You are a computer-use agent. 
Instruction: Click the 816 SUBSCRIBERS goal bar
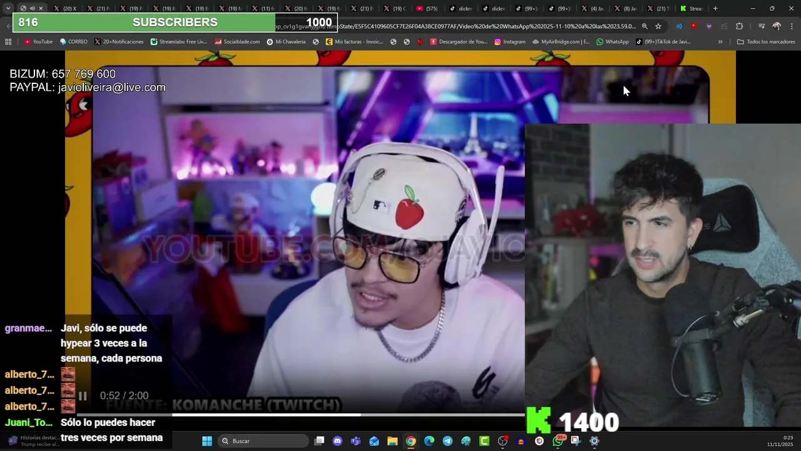tap(175, 23)
